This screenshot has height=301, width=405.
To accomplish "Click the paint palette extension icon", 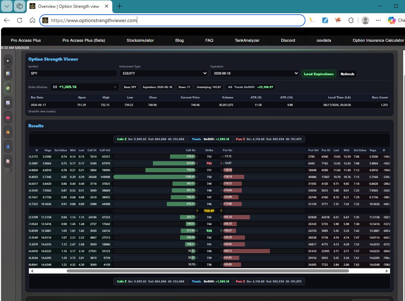I will pyautogui.click(x=338, y=20).
